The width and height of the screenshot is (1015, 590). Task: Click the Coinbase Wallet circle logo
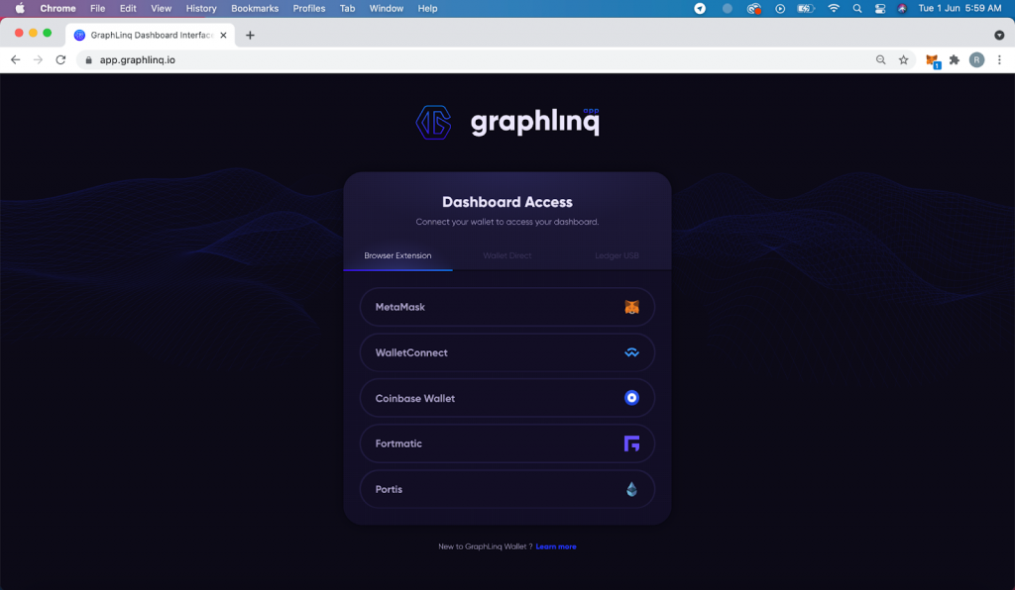click(x=631, y=398)
